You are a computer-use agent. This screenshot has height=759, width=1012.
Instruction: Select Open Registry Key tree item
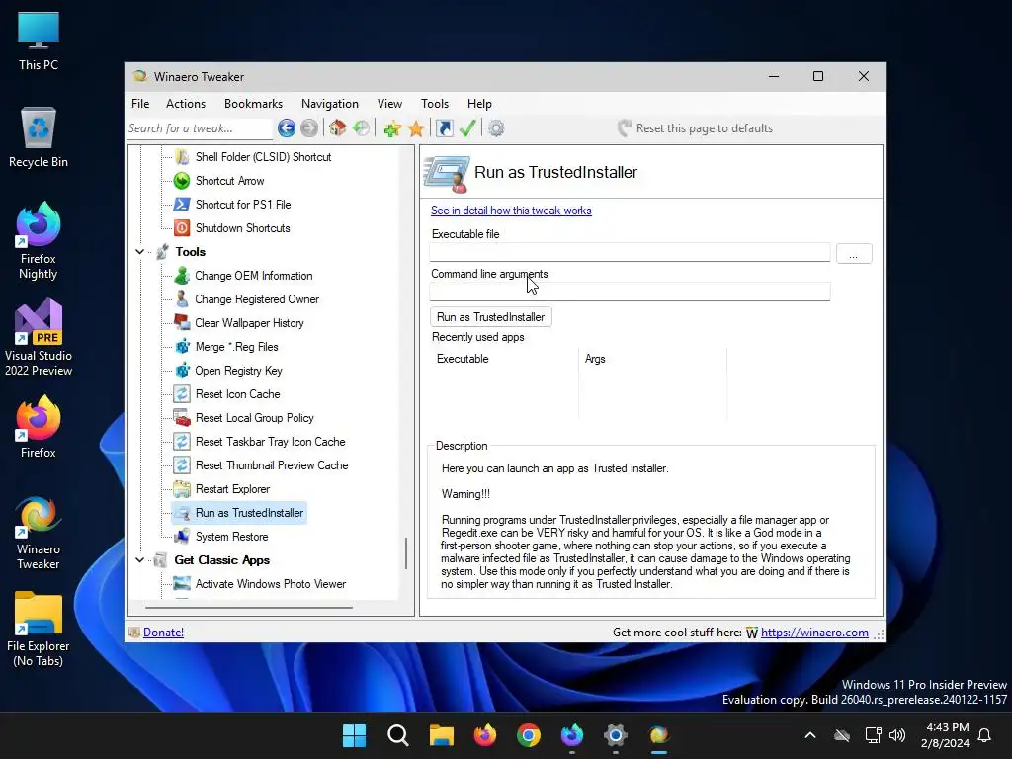click(238, 371)
